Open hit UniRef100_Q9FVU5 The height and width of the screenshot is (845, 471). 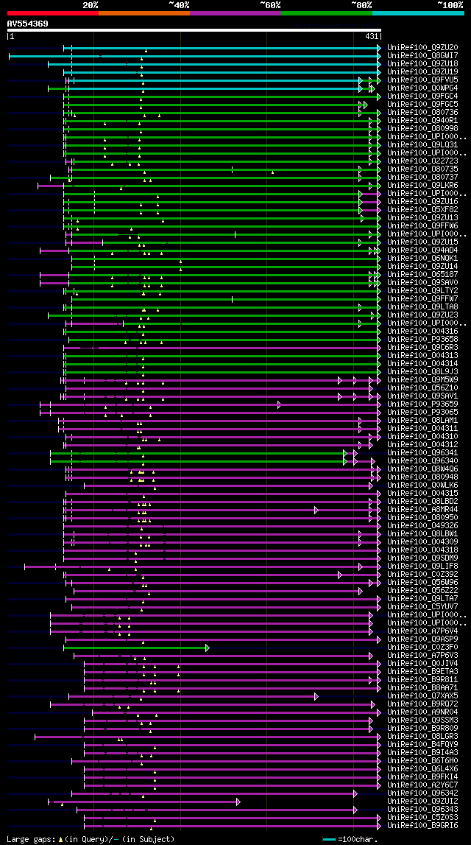pyautogui.click(x=422, y=80)
